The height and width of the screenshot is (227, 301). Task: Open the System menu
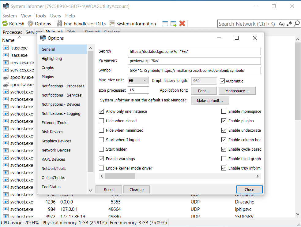coord(9,16)
